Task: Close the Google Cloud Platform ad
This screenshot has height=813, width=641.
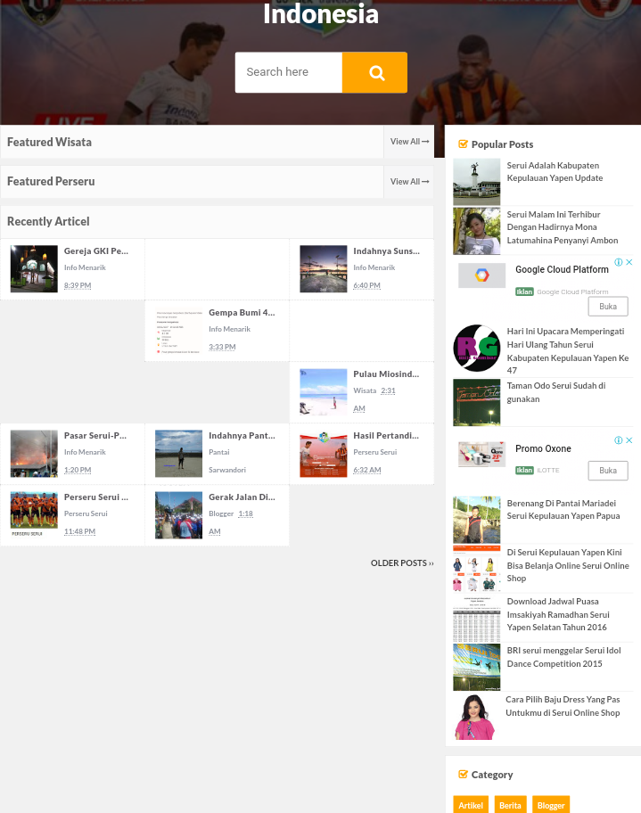Action: click(x=629, y=262)
